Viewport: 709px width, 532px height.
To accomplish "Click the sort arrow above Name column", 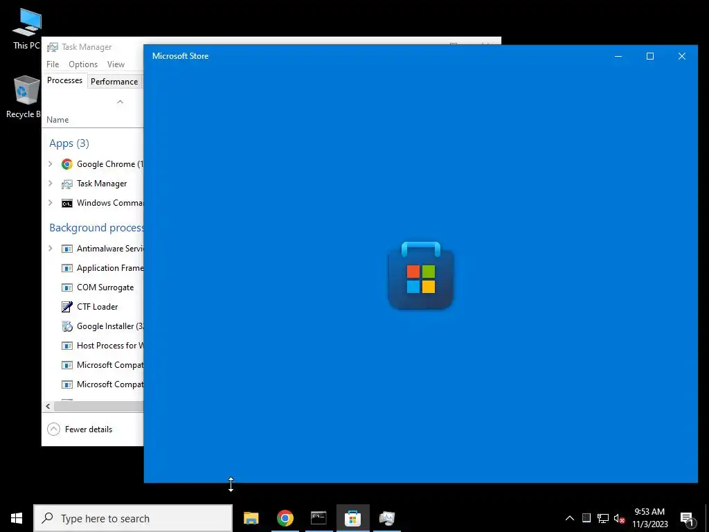I will [120, 102].
